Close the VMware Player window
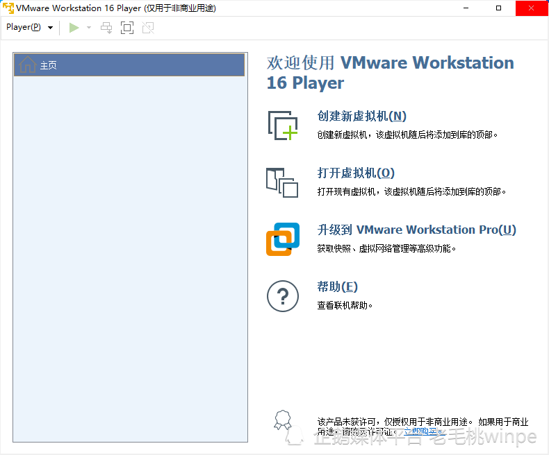This screenshot has height=455, width=549. coord(531,8)
